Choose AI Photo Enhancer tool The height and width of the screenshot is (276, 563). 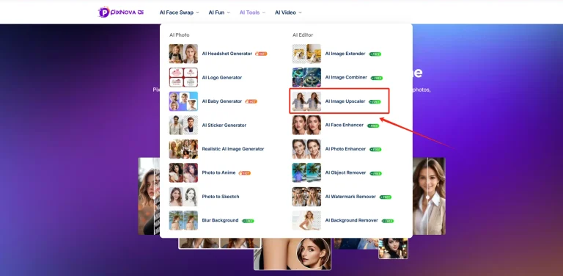point(345,149)
